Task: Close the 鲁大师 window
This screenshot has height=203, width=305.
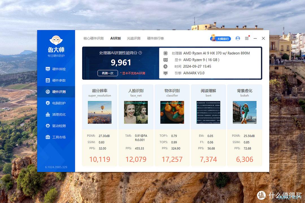Action: click(263, 38)
